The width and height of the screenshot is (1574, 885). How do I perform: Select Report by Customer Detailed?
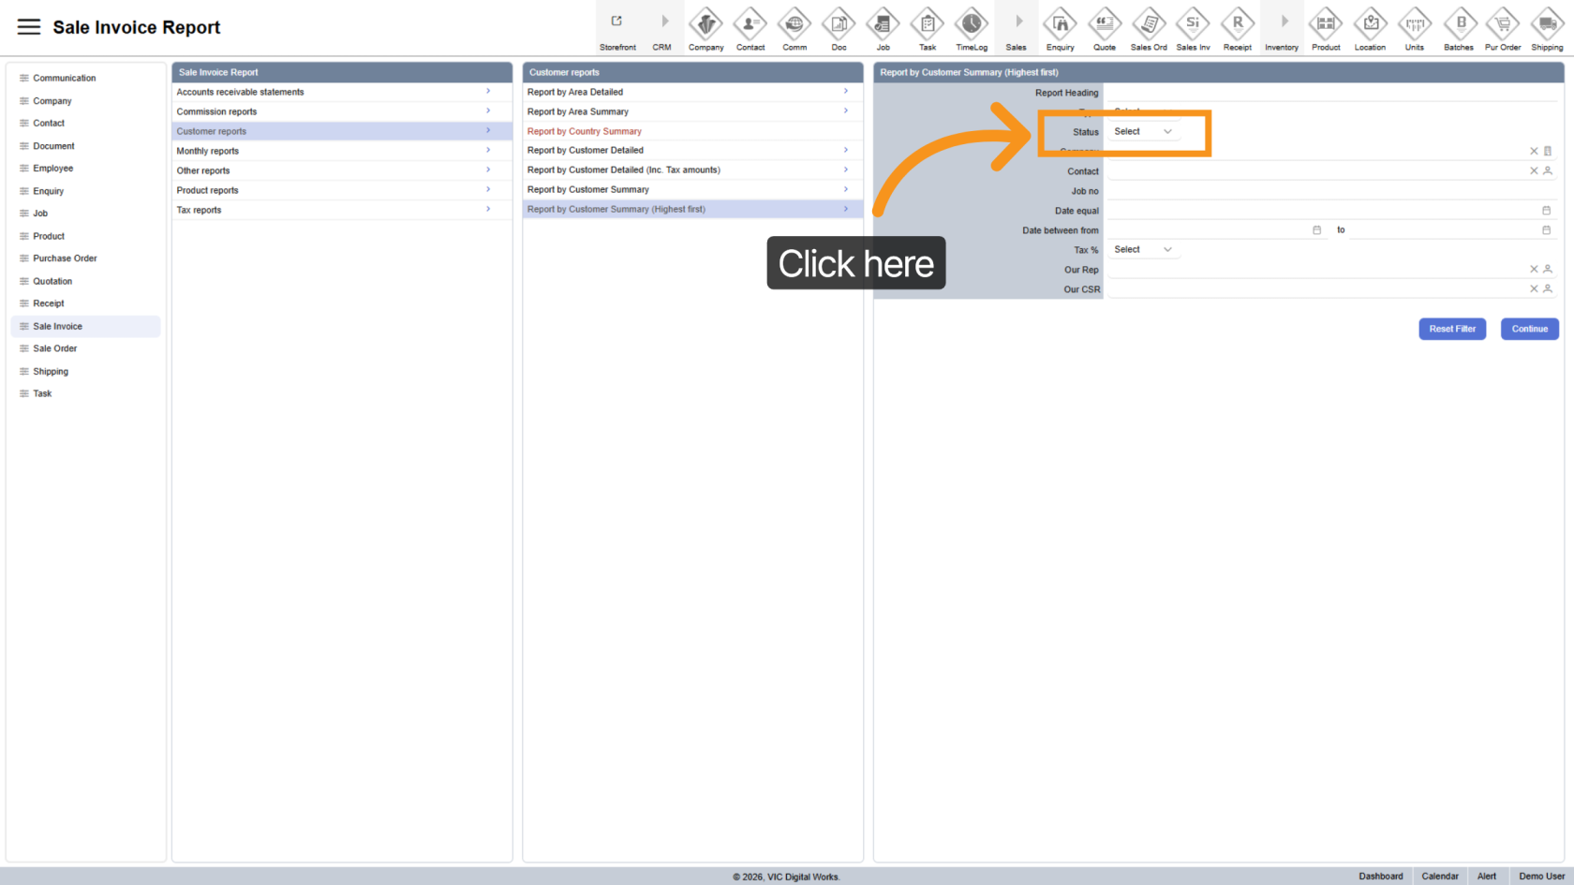tap(586, 151)
